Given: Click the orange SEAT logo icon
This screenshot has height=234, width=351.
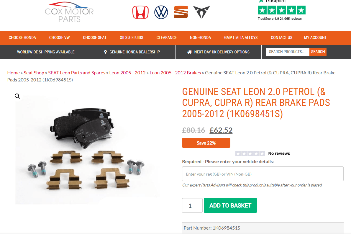Looking at the screenshot, I should 181,12.
